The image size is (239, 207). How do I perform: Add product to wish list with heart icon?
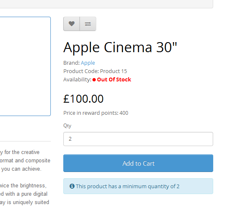coord(72,24)
